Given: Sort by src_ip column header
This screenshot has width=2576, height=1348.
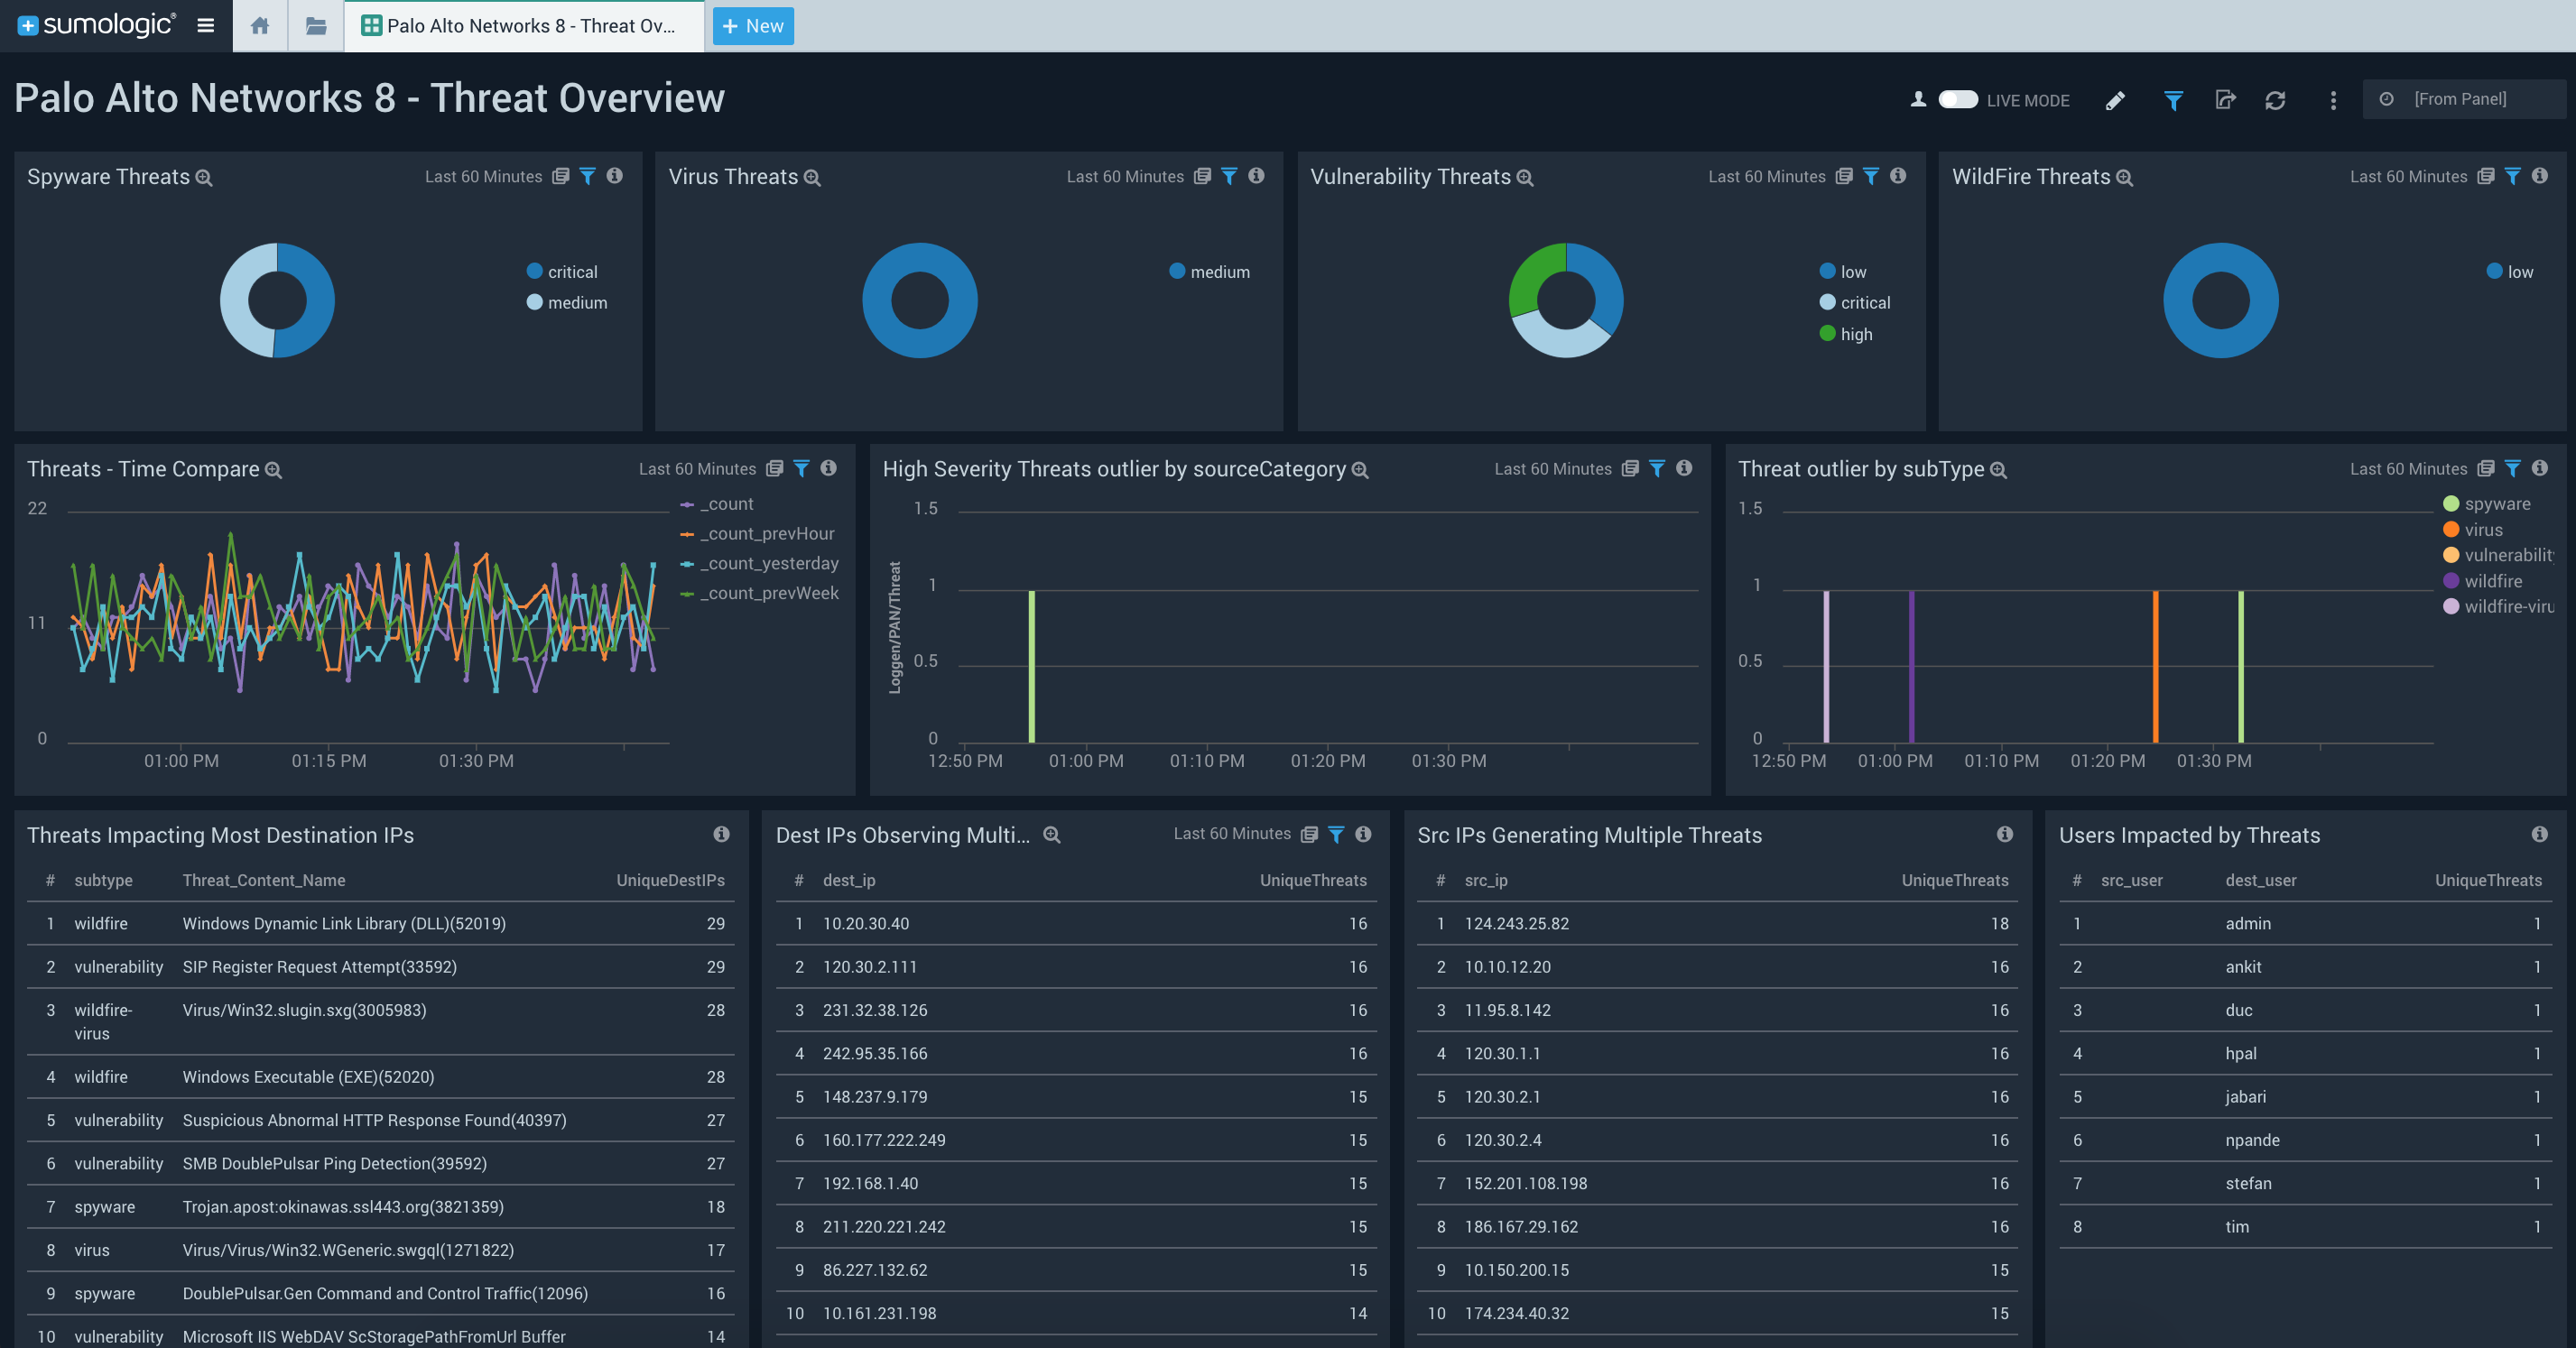Looking at the screenshot, I should tap(1486, 881).
